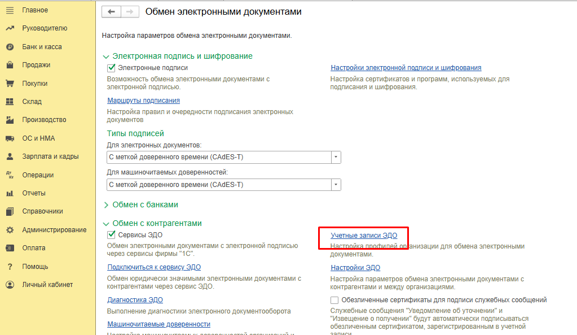Follow the Подключиться к сервису ЭДО link

click(x=154, y=267)
